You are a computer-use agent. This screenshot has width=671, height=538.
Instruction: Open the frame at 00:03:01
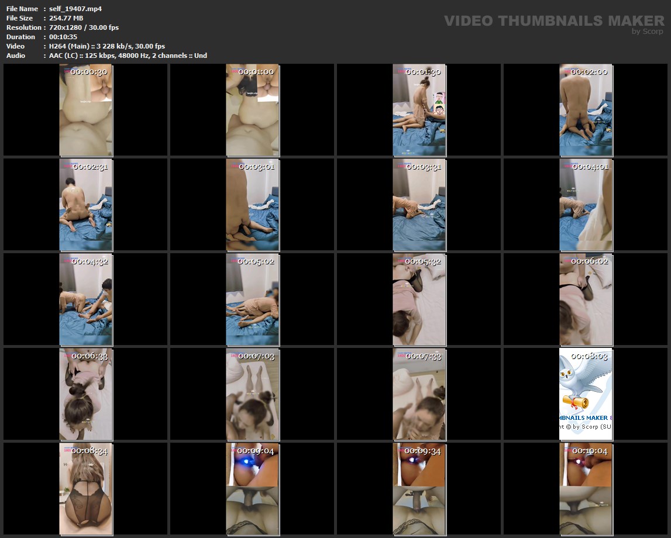coord(253,205)
